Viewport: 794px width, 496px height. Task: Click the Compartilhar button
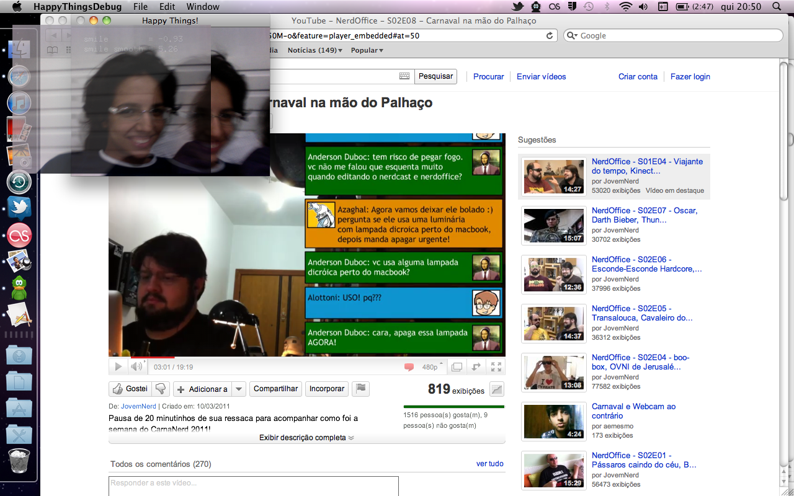point(276,389)
